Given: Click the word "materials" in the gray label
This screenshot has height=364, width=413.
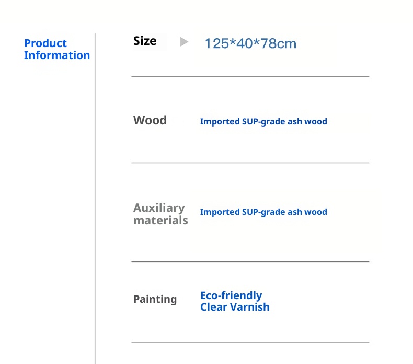Looking at the screenshot, I should [160, 220].
